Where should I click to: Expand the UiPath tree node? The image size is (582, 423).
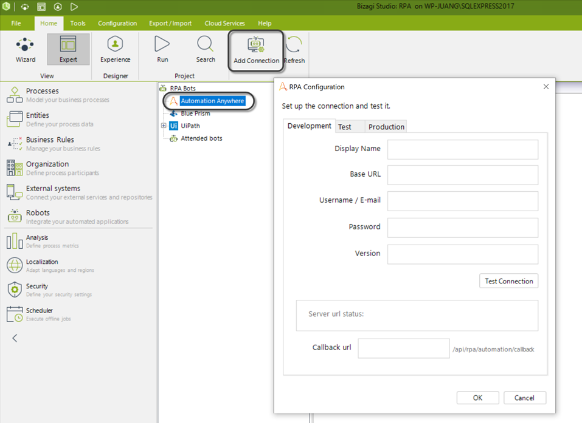click(164, 126)
